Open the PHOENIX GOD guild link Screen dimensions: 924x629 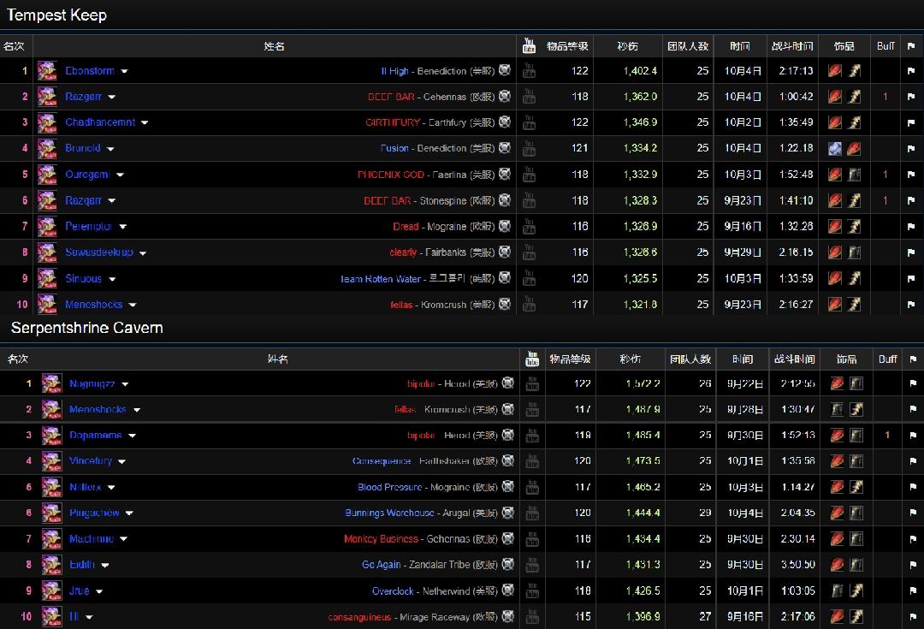[x=390, y=175]
